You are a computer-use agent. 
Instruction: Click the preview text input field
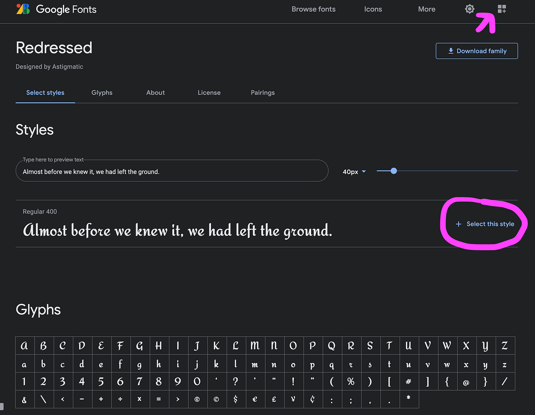coord(172,171)
